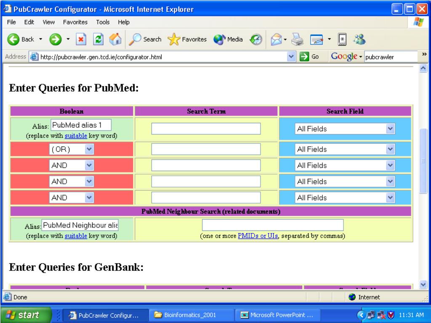Click the Windows flag logo throbber
This screenshot has width=431, height=323.
[x=419, y=22]
